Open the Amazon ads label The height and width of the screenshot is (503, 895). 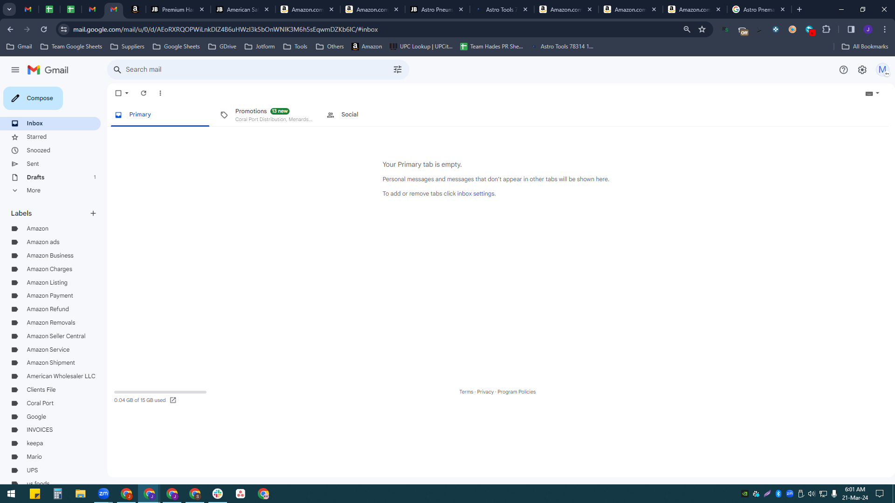click(43, 242)
